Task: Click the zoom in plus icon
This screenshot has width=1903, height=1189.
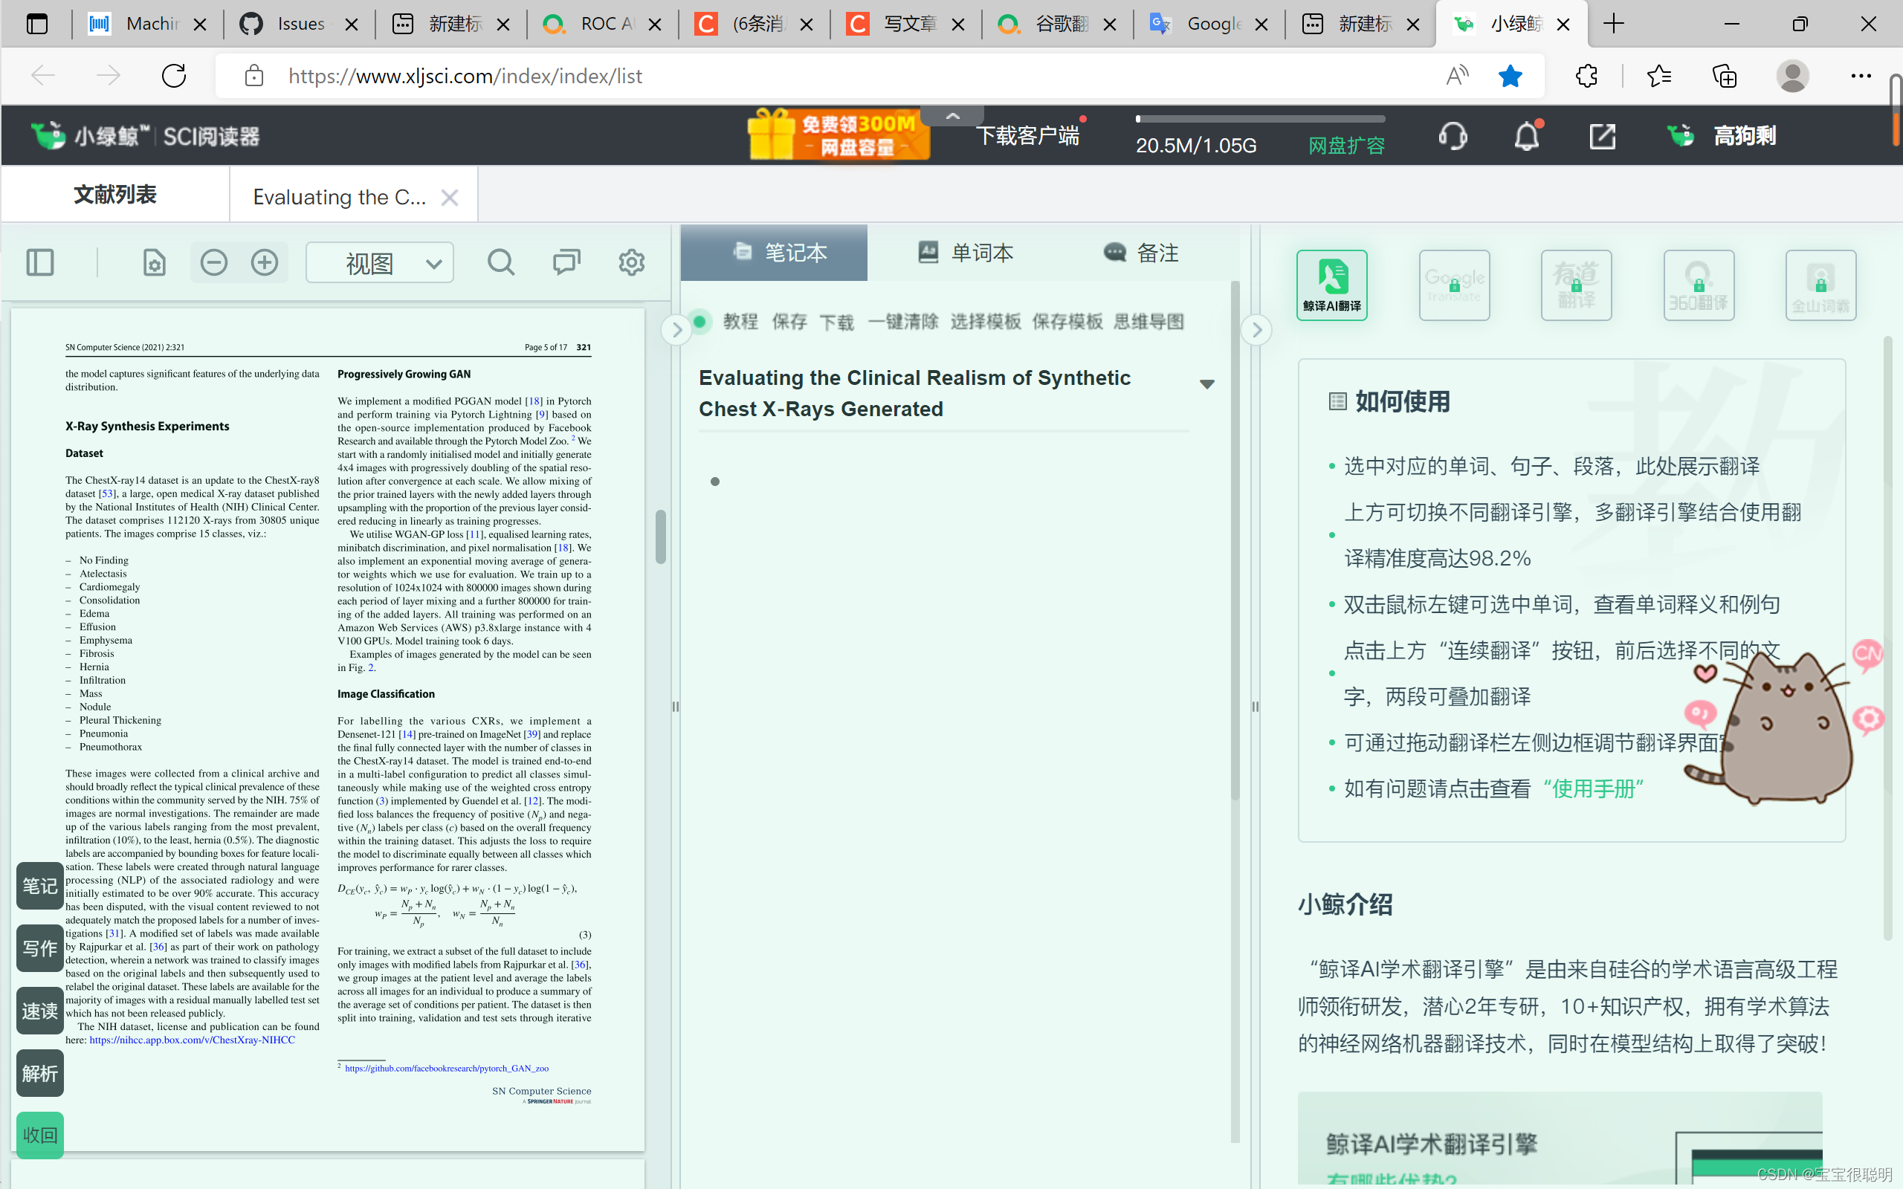Action: 264,262
